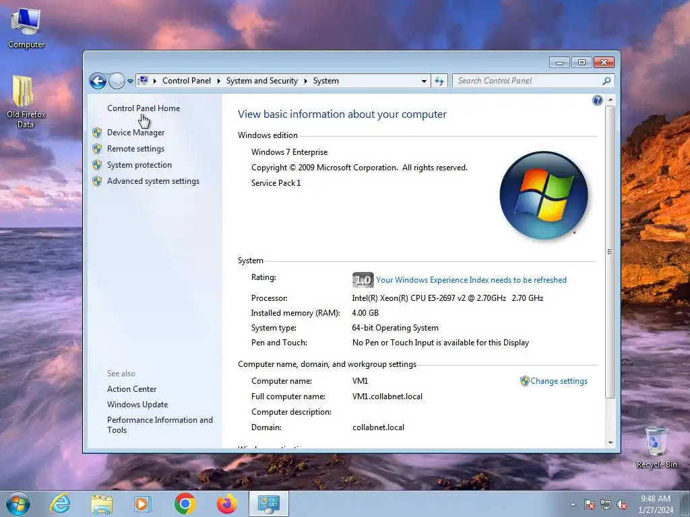Launch Google Chrome from taskbar

click(185, 504)
